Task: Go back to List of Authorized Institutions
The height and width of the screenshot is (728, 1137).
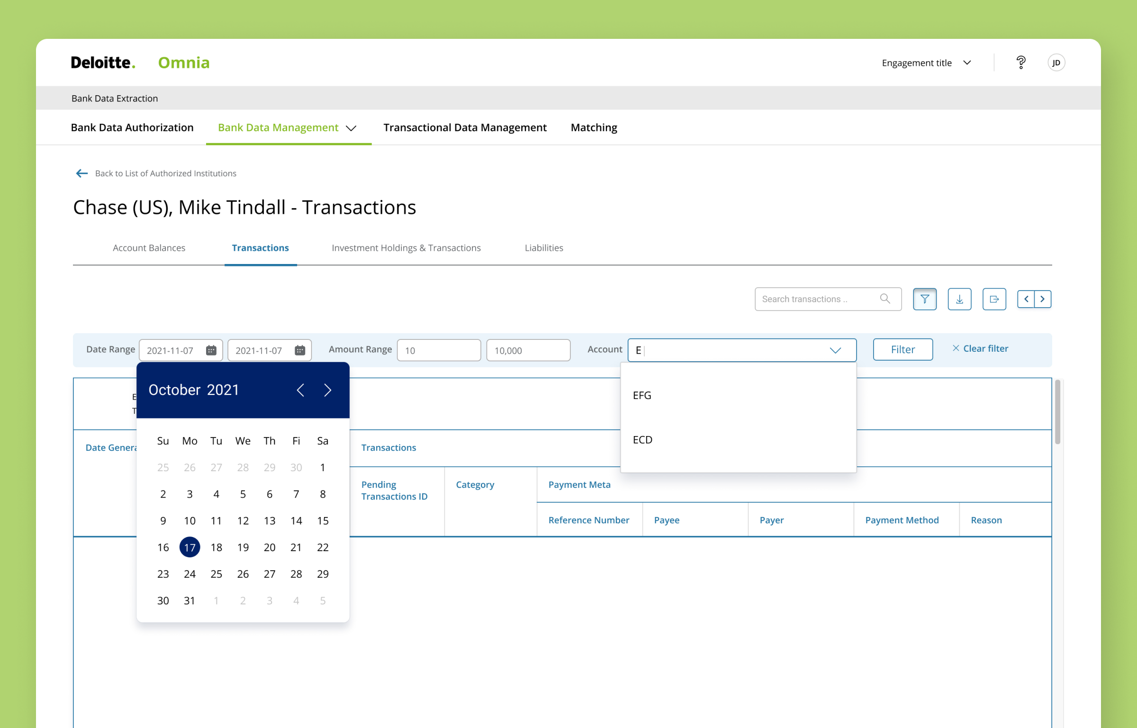Action: [165, 173]
